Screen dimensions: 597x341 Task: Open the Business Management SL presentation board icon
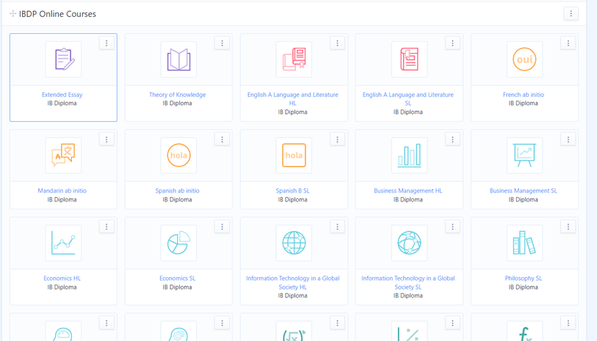pyautogui.click(x=524, y=156)
